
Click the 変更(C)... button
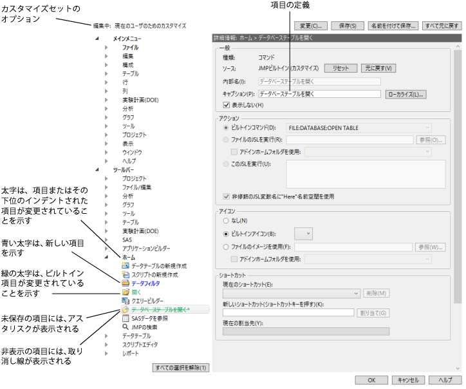pos(311,26)
